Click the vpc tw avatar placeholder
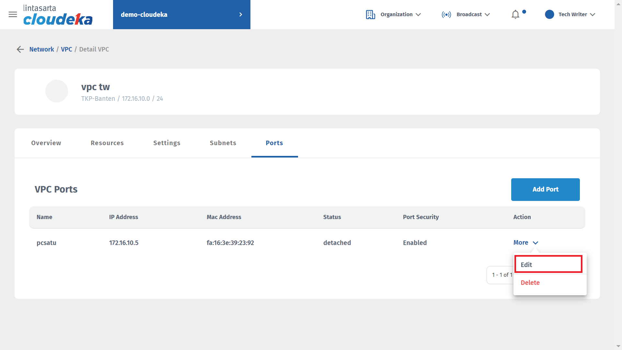Screen dimensions: 622x350 57,91
